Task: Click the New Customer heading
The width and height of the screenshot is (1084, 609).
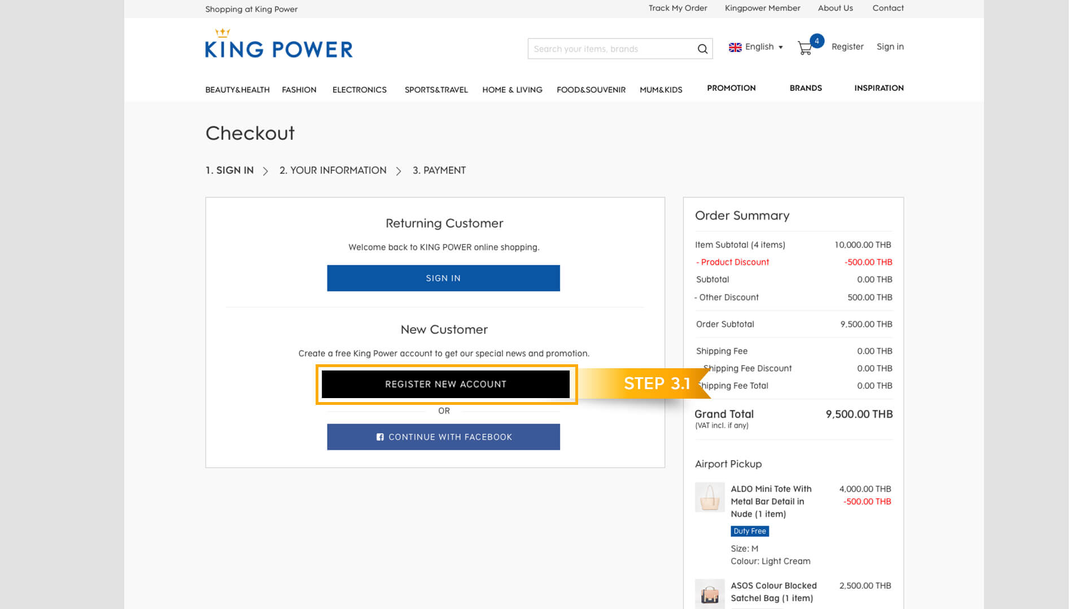Action: (x=444, y=329)
